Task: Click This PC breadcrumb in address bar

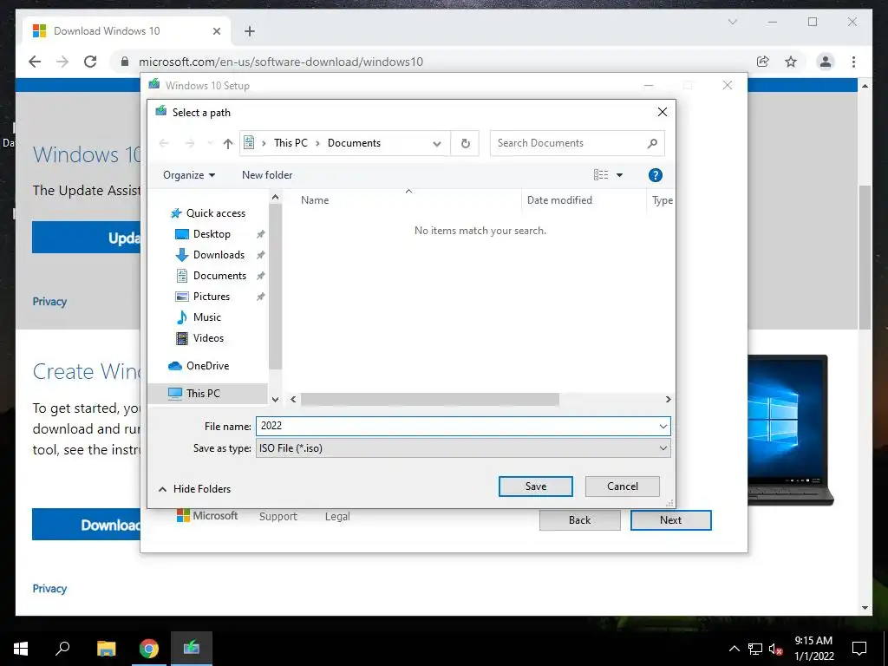Action: (291, 143)
